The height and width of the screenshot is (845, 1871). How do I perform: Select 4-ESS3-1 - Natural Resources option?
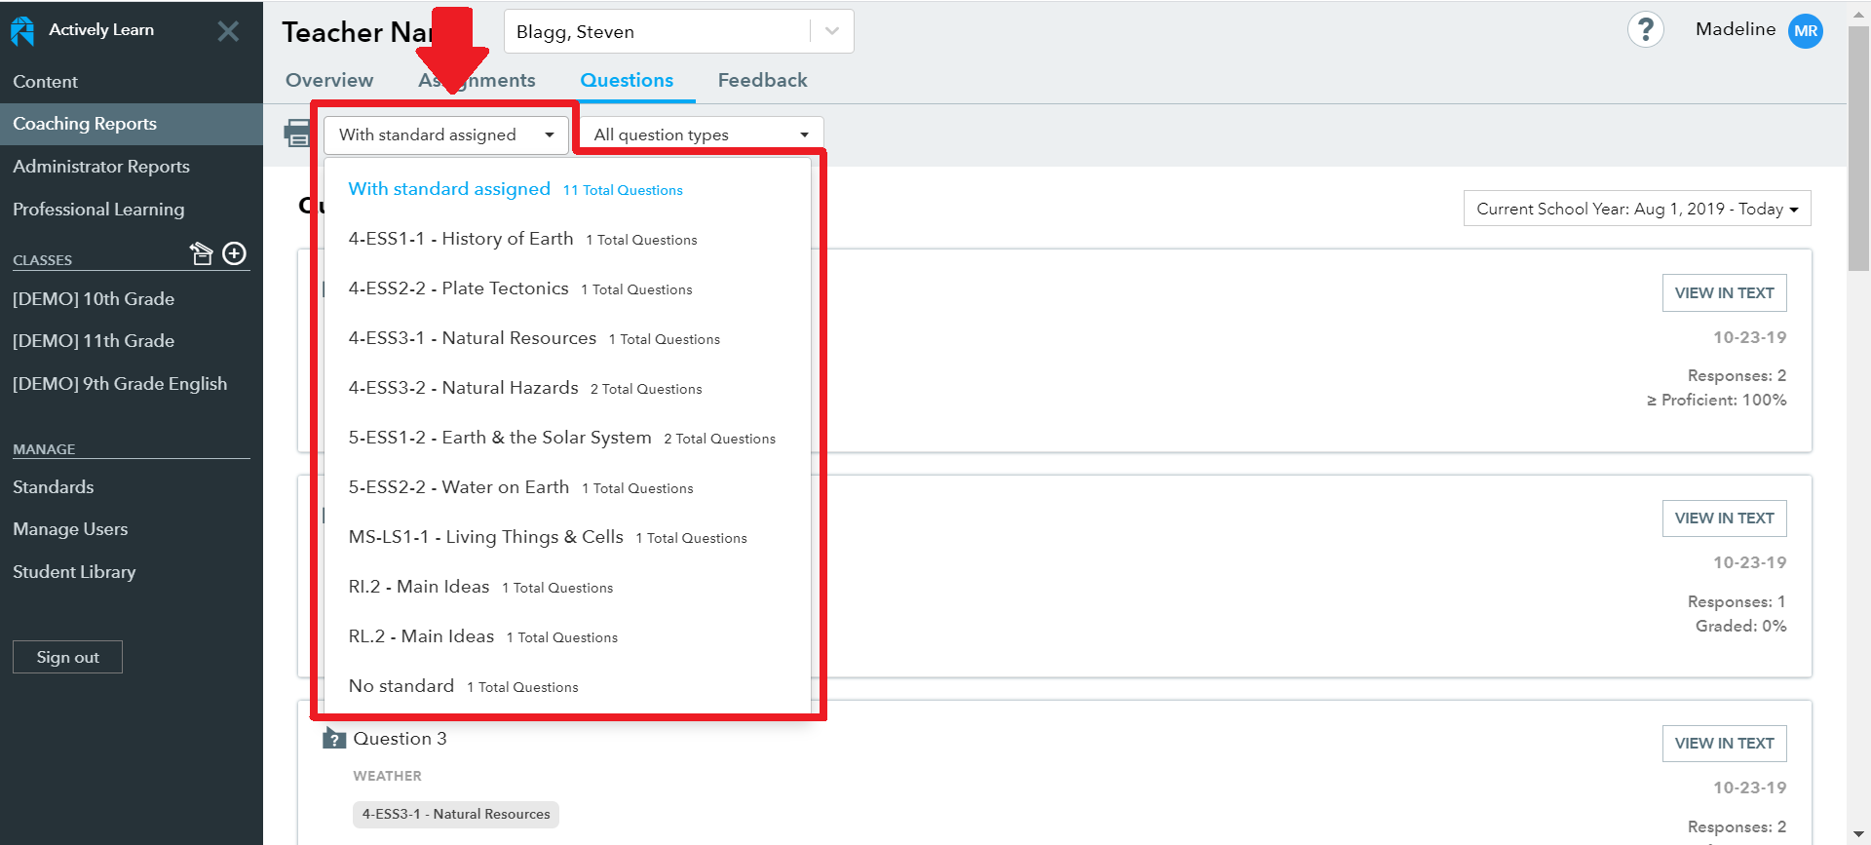click(x=567, y=338)
